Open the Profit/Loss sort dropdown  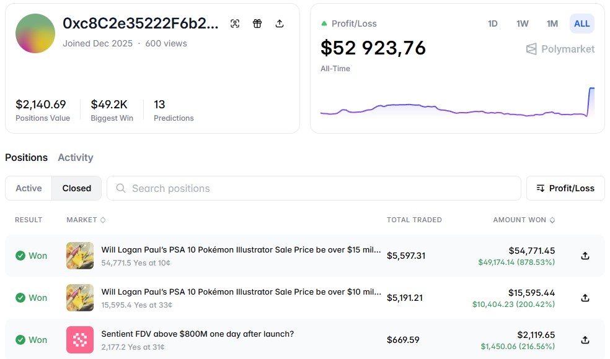coord(565,188)
